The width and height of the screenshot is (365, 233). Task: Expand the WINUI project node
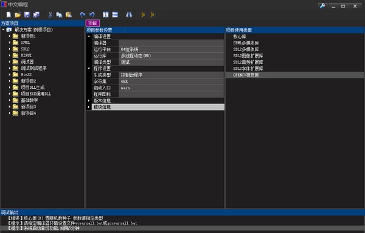10,55
